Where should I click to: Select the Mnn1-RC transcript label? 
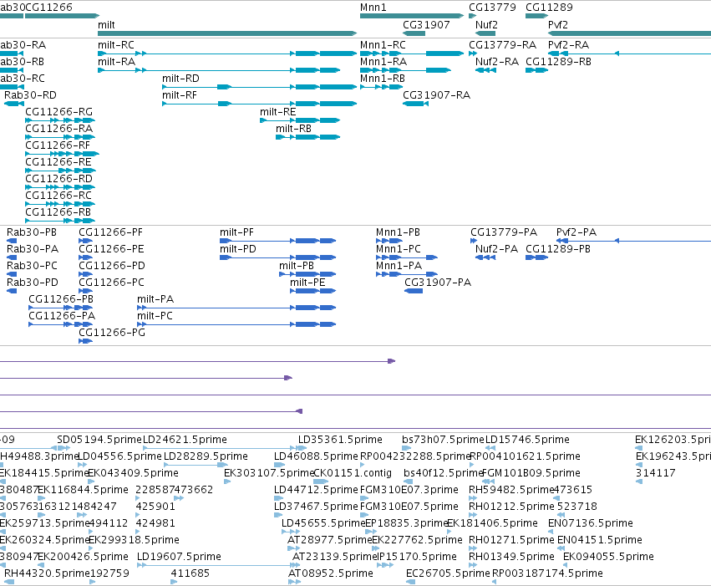[383, 45]
